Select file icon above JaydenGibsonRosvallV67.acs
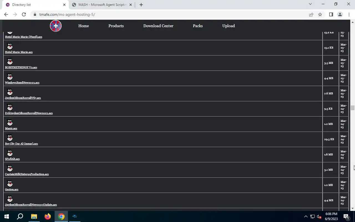The height and width of the screenshot is (222, 355). coord(10,92)
